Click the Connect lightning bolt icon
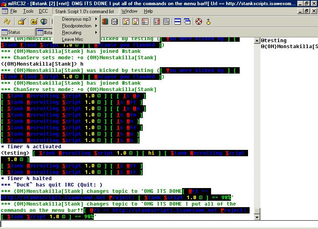 pyautogui.click(x=7, y=21)
